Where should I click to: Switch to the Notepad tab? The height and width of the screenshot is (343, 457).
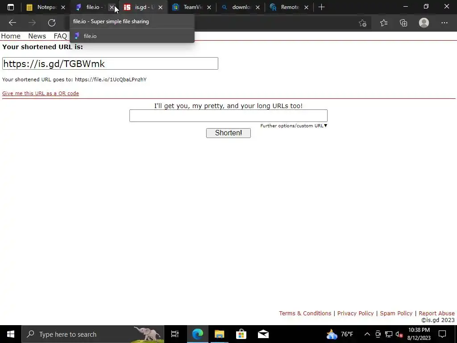click(x=46, y=7)
